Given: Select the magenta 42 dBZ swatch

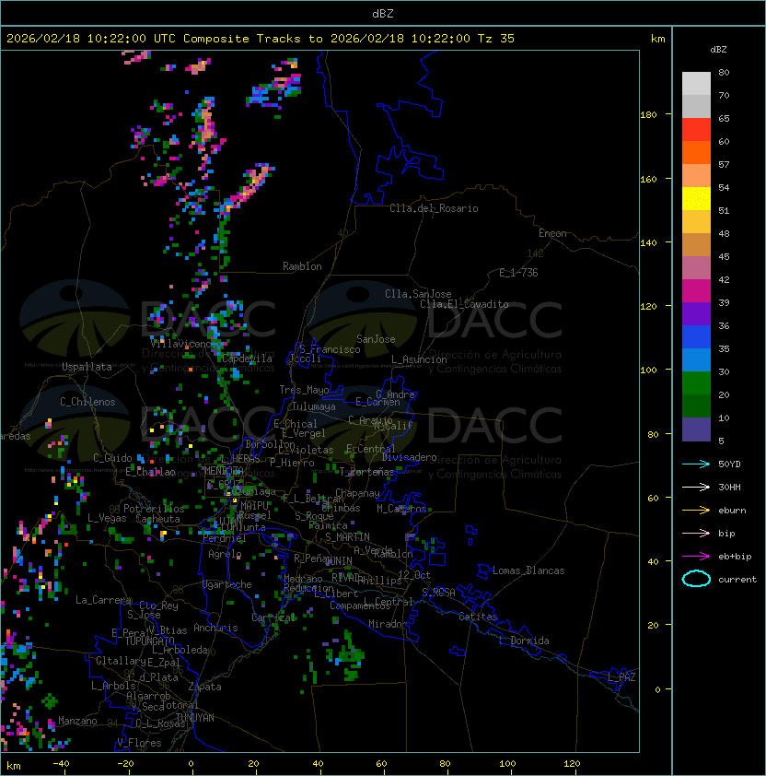Looking at the screenshot, I should (696, 291).
